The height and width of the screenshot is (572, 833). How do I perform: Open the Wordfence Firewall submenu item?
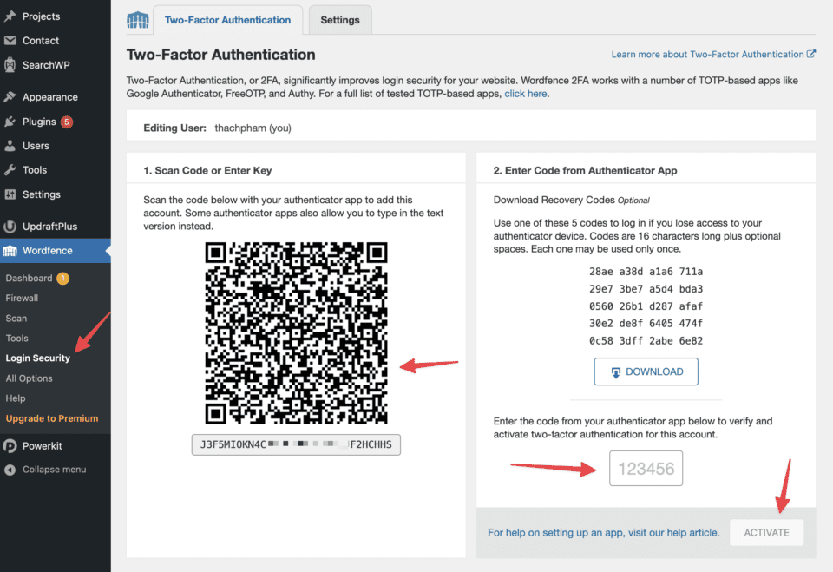(22, 298)
